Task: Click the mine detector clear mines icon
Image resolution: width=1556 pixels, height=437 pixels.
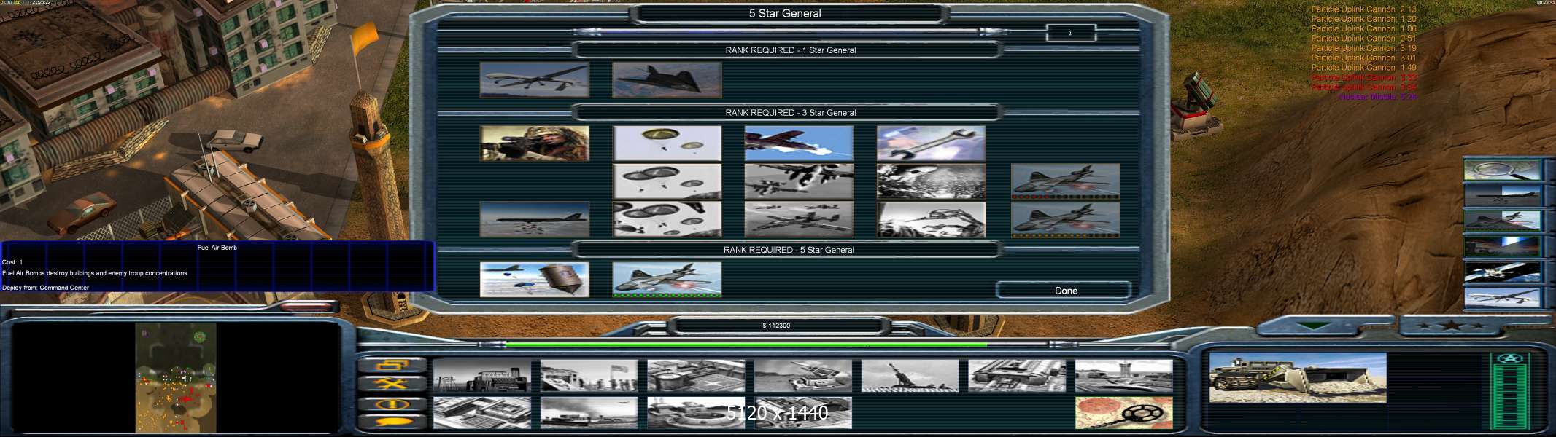Action: (1123, 413)
